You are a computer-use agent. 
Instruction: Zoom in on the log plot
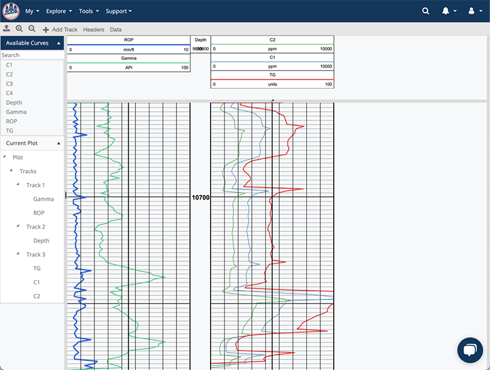[19, 29]
